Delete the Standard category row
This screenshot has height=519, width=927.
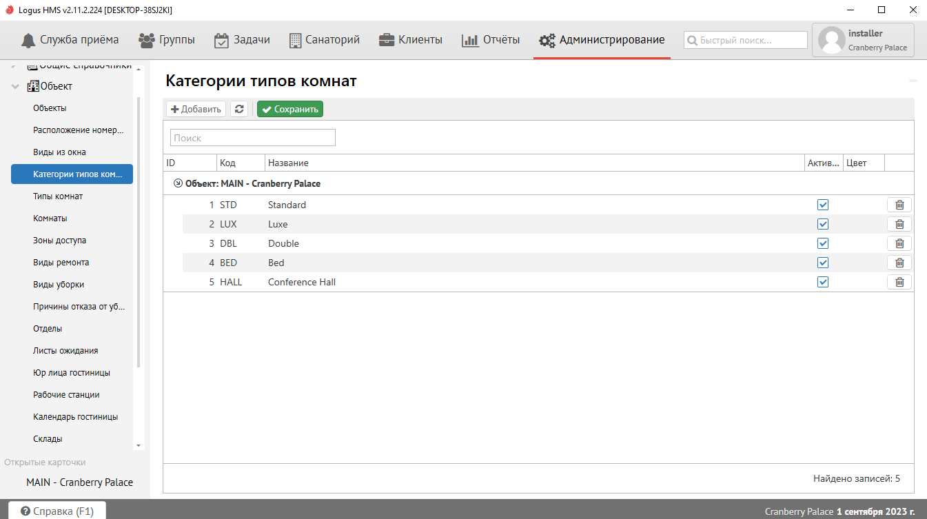point(899,205)
